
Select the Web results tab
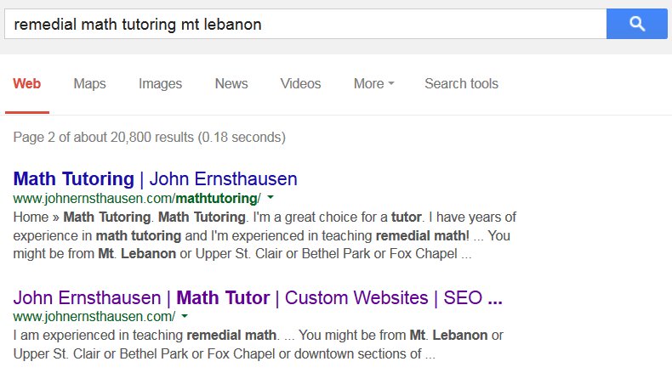[x=27, y=83]
